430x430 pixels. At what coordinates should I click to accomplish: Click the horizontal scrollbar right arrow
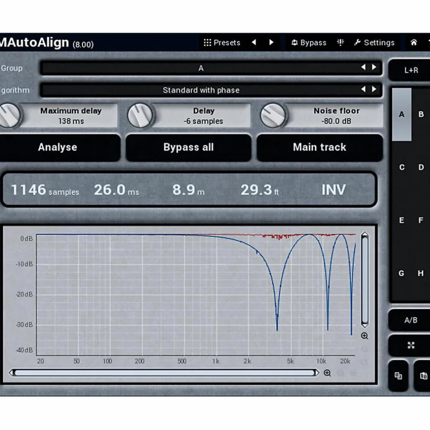(x=317, y=373)
